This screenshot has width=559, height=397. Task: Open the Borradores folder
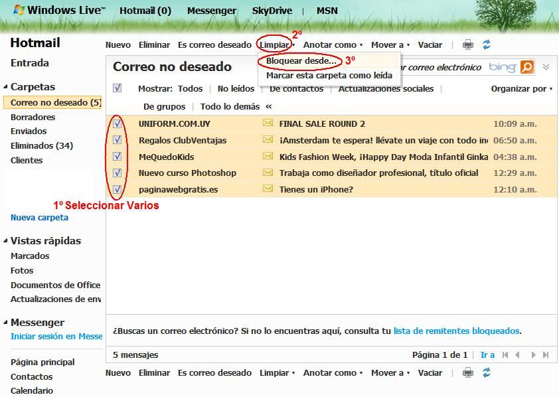pos(33,117)
